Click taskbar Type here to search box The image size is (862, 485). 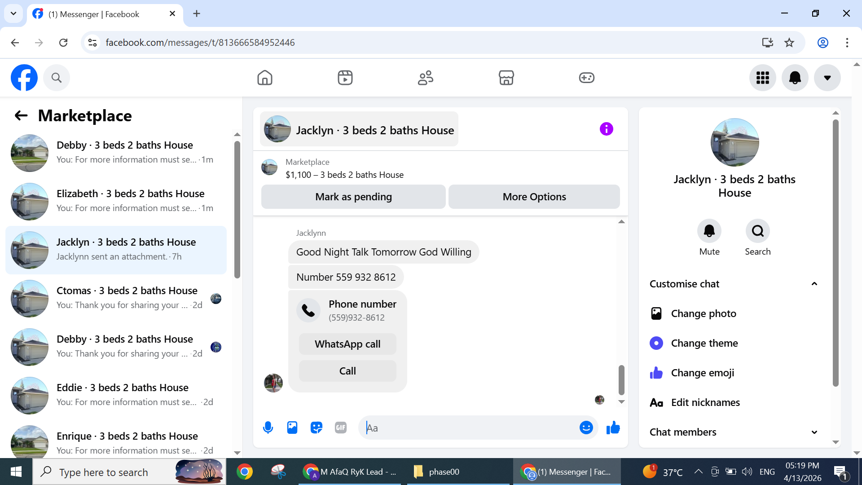click(129, 472)
